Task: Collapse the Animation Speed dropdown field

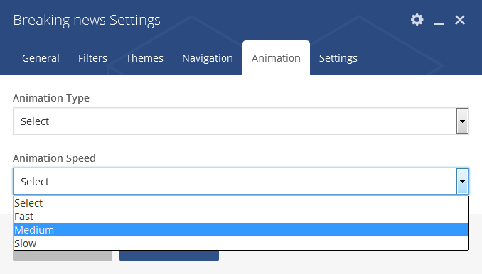Action: pos(241,181)
